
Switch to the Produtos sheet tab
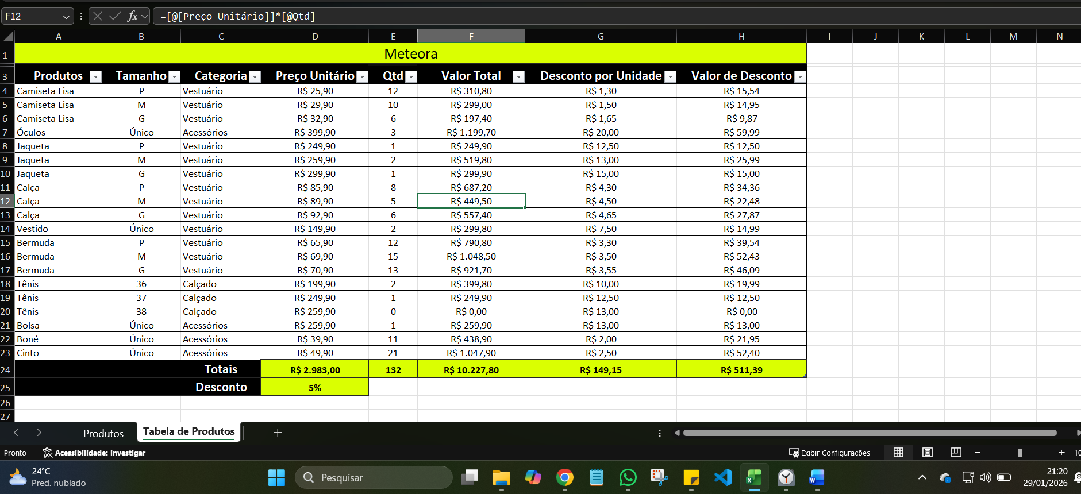[x=103, y=433]
